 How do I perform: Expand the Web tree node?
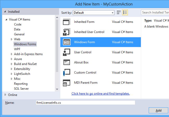click(11, 39)
